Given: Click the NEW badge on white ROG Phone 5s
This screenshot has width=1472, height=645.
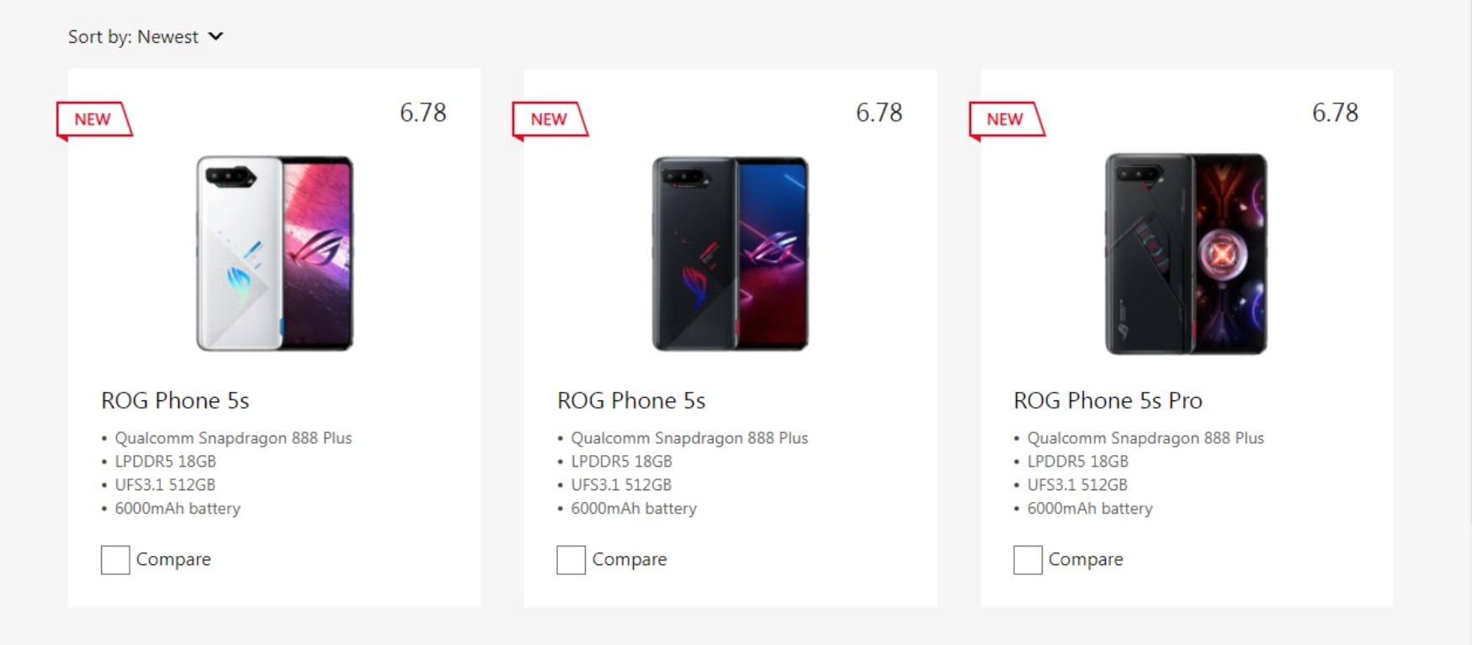Looking at the screenshot, I should [94, 120].
